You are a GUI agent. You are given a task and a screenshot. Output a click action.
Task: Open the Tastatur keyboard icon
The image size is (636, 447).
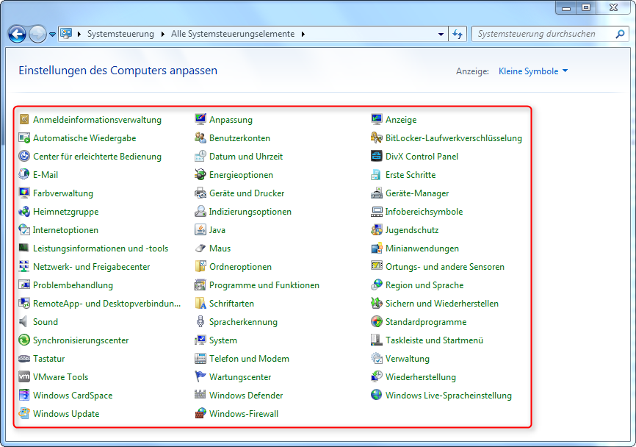tap(24, 359)
